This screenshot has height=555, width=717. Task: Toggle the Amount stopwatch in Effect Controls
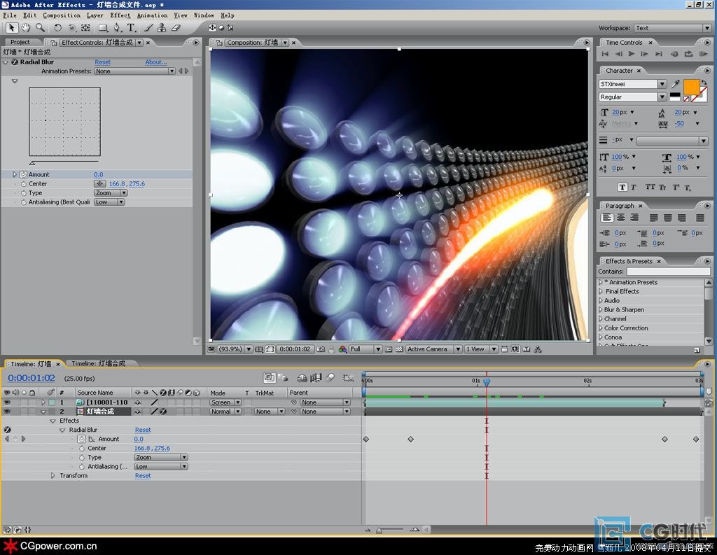(23, 175)
